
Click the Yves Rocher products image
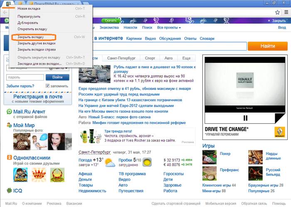91,136
